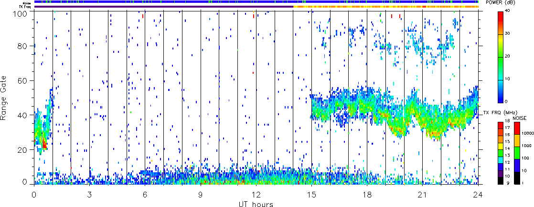Click the '9' tick label on UT hours axis

tap(201, 195)
